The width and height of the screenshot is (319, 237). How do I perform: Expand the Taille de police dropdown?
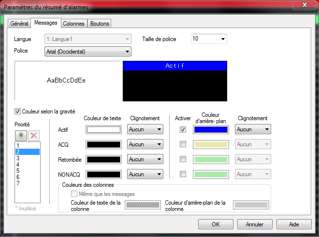pos(209,39)
